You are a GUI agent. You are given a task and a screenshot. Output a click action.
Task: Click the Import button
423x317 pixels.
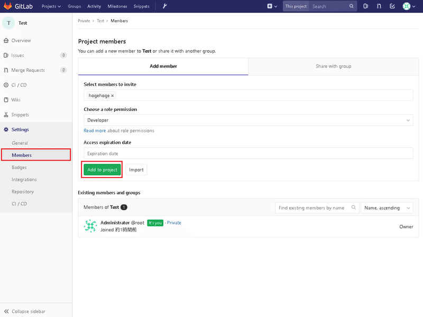tap(136, 170)
